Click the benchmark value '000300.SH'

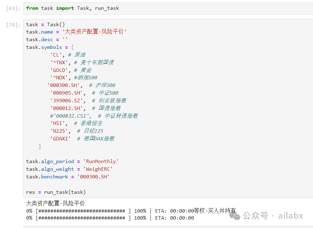click(93, 177)
